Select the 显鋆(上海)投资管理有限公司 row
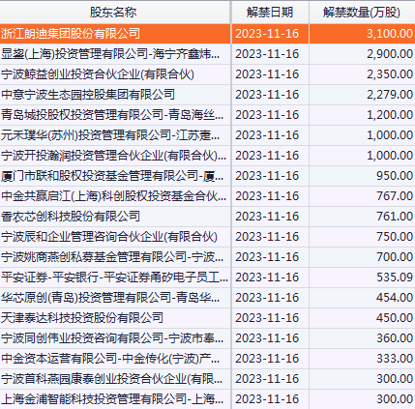This screenshot has height=409, width=415. coord(207,54)
